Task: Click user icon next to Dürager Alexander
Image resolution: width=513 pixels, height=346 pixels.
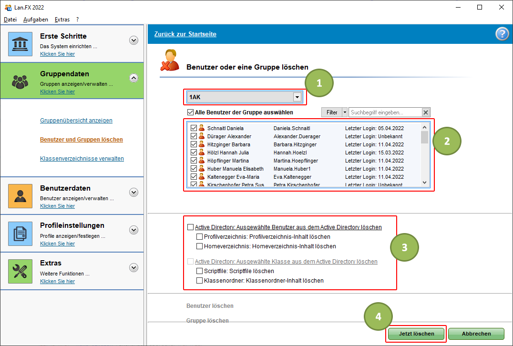Action: coord(202,136)
